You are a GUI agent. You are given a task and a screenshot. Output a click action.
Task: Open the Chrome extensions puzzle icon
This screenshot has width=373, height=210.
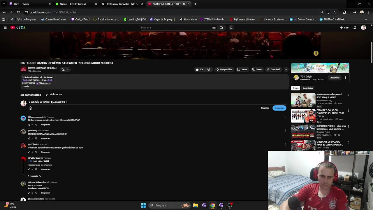click(344, 12)
